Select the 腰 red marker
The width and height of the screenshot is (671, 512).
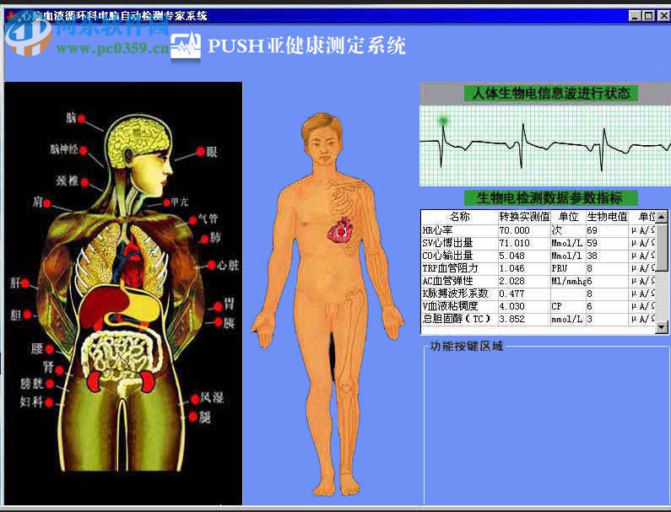[x=50, y=349]
